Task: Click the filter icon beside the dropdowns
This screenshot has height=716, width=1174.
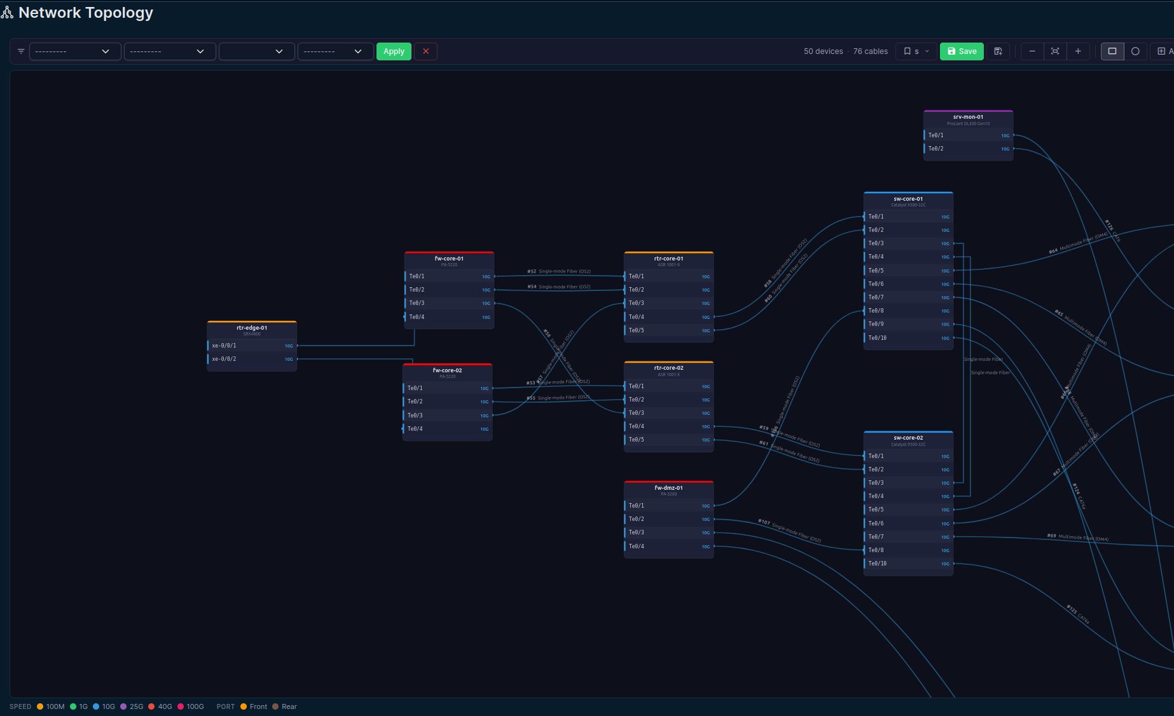Action: pos(21,51)
